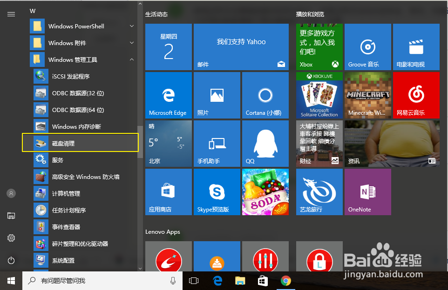Launch Microsoft Solitaire Collection tile
Screen dimensions: 448x290
319,95
